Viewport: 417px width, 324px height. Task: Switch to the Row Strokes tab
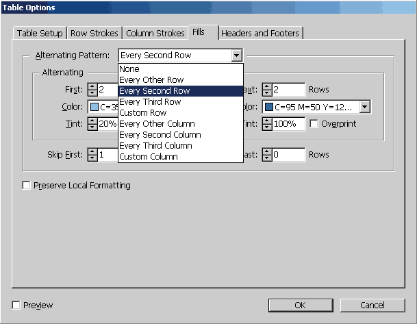coord(94,34)
